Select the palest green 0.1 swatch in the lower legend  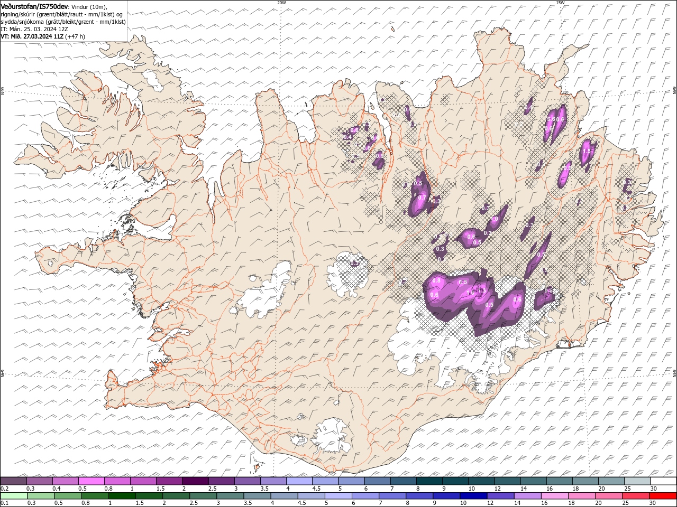coord(14,496)
